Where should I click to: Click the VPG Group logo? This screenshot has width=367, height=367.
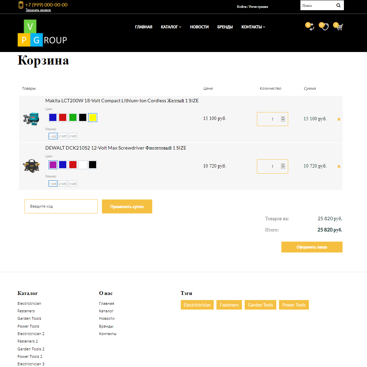coord(42,33)
